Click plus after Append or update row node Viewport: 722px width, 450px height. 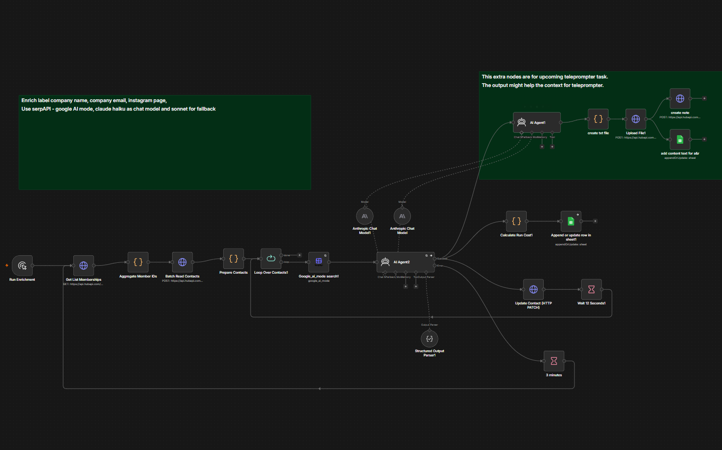point(595,221)
